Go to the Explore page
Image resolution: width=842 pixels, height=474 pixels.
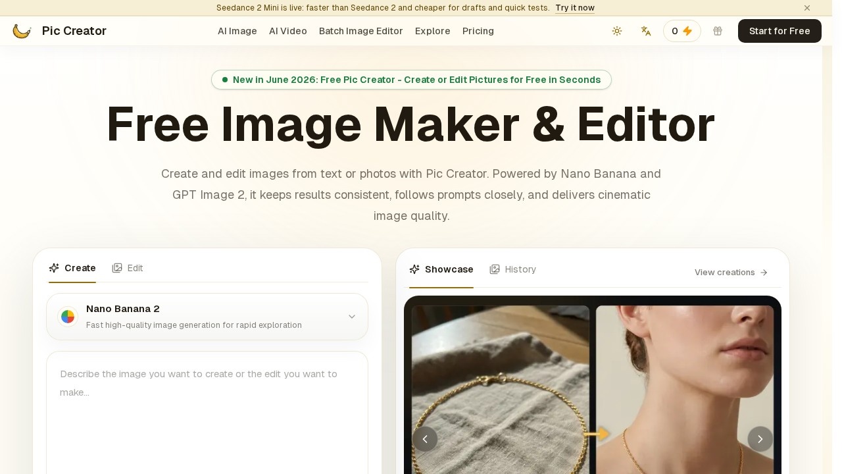(433, 31)
